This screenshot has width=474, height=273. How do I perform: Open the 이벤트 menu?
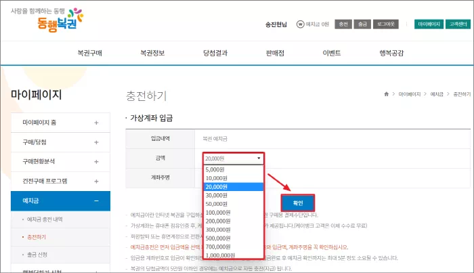[x=332, y=53]
